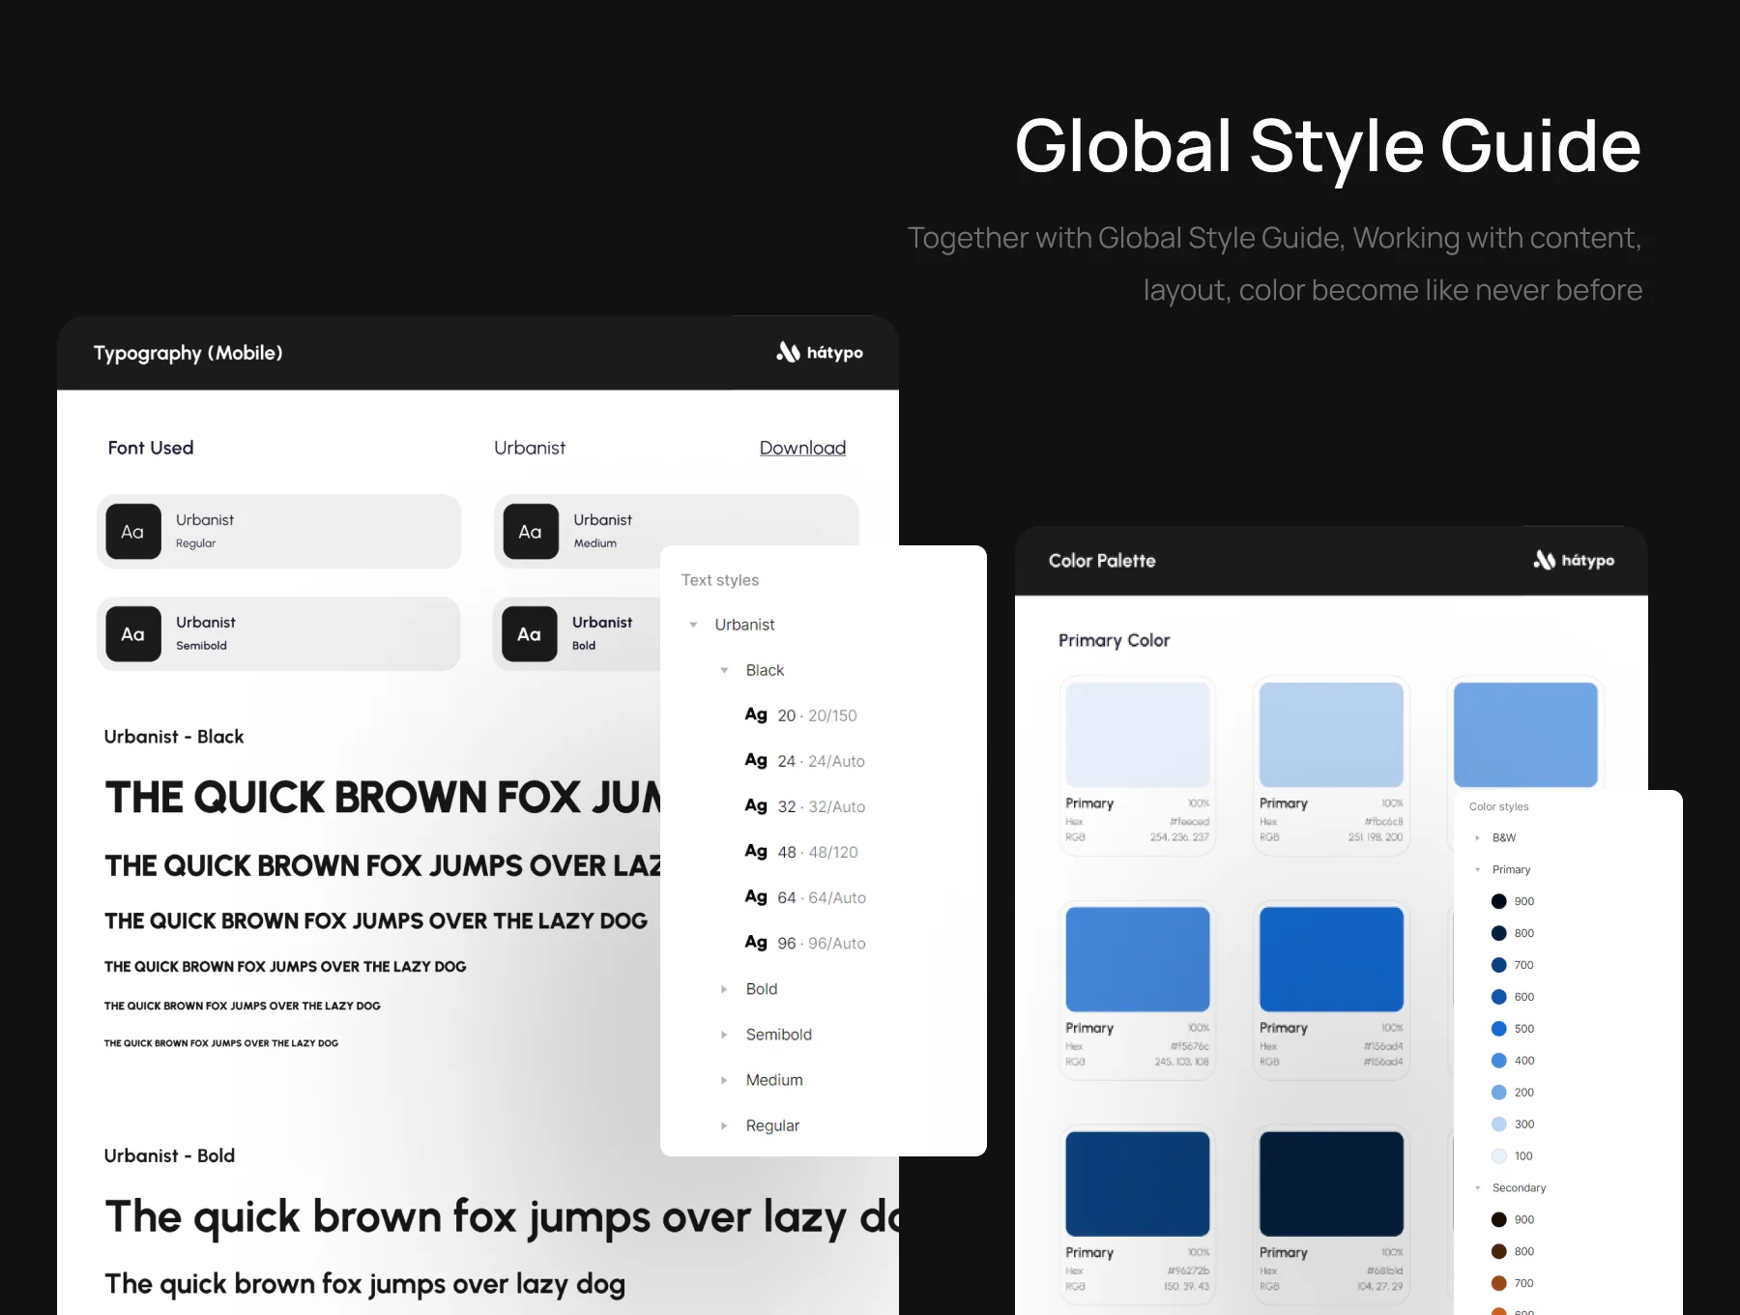1740x1315 pixels.
Task: Pick the Secondary 800 brown color dot
Action: point(1499,1252)
